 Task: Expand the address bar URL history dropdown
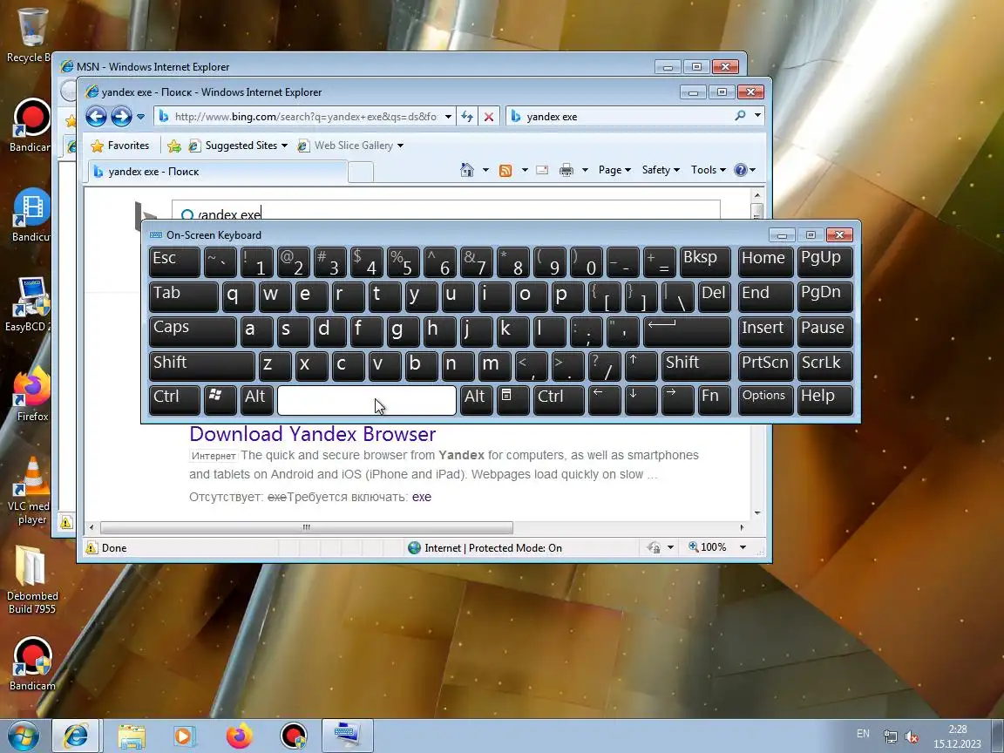tap(448, 117)
